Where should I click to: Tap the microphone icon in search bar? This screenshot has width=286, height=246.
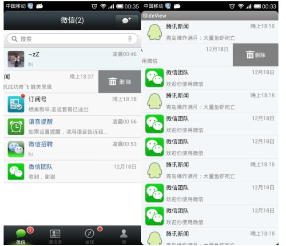tap(130, 39)
